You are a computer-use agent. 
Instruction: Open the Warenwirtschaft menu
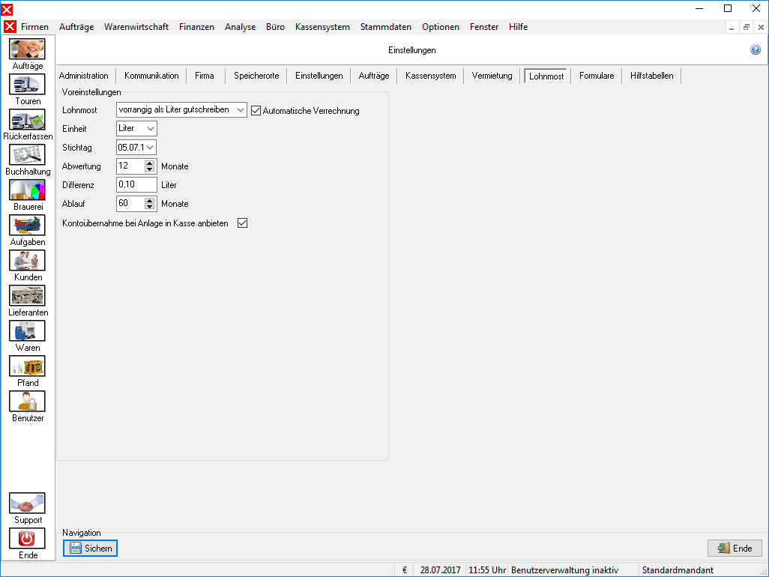136,27
